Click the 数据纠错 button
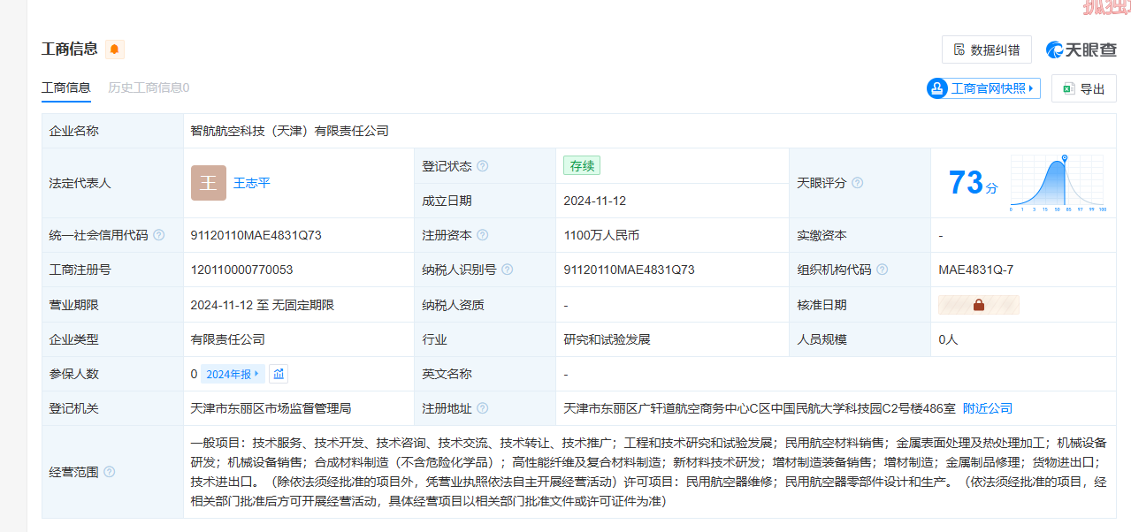The width and height of the screenshot is (1131, 532). 987,49
